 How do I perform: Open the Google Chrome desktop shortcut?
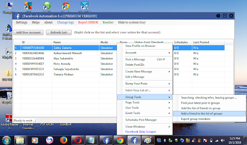click(66, 7)
